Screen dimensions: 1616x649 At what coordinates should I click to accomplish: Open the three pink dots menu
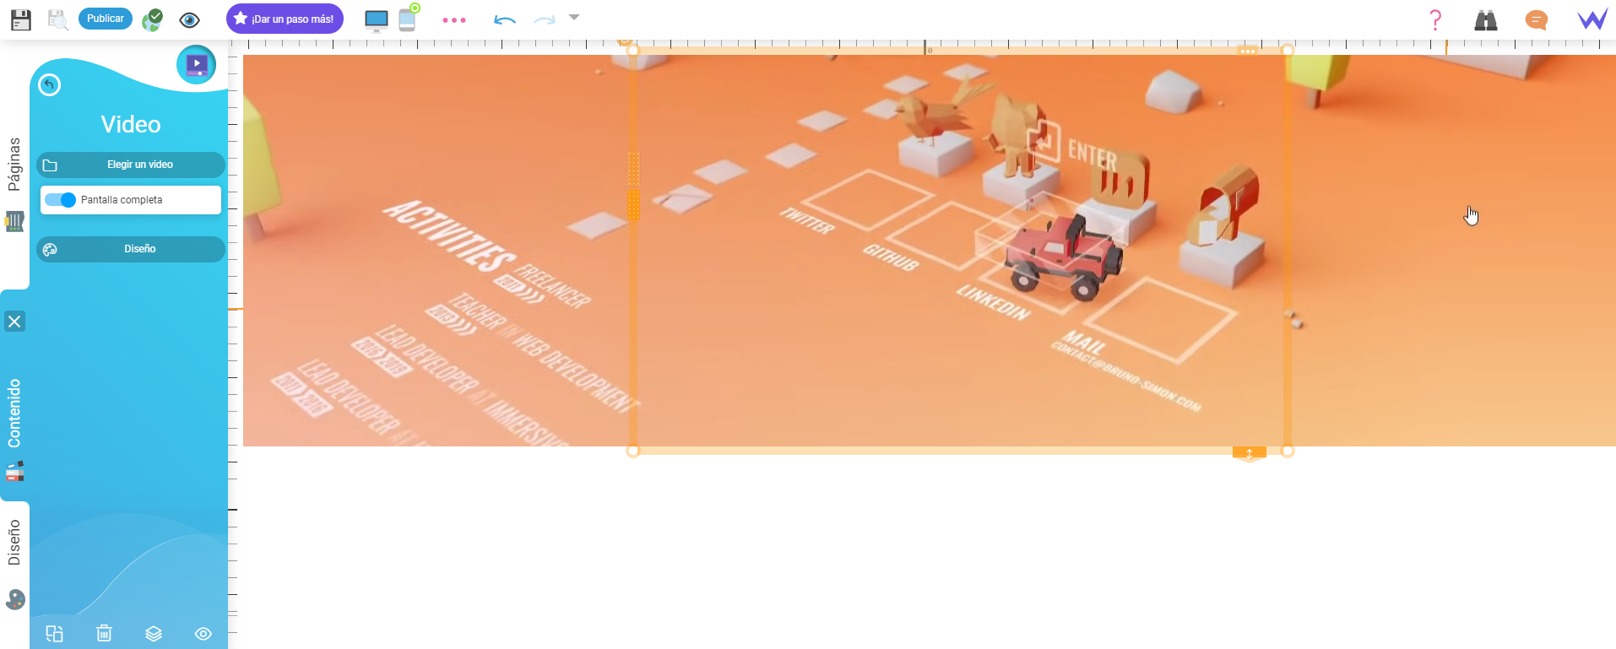click(x=454, y=20)
